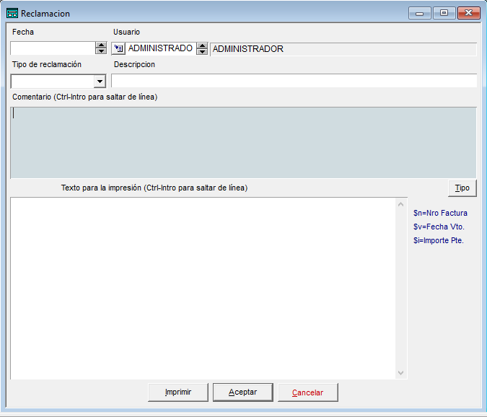Expand the Tipo de reclamación dropdown
The height and width of the screenshot is (417, 487).
point(100,82)
